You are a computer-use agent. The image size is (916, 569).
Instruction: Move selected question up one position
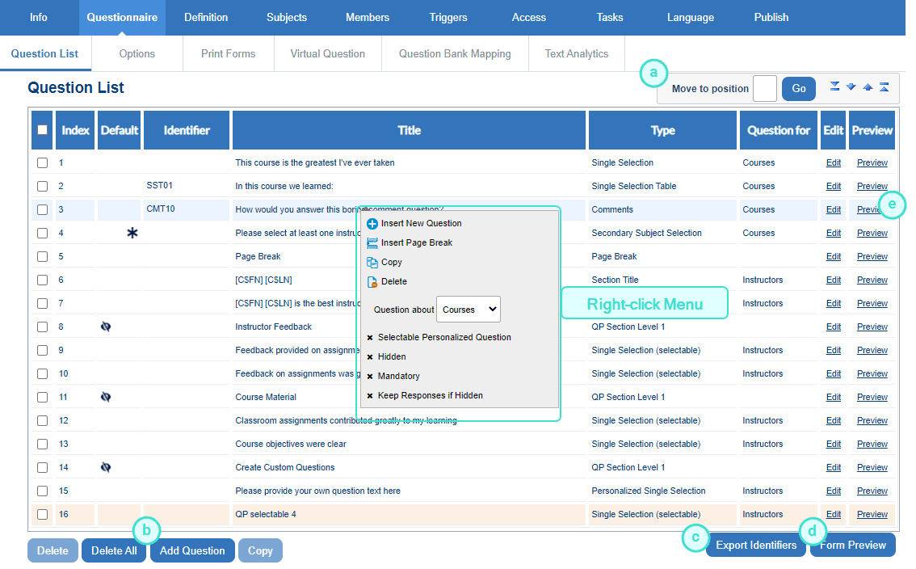point(868,87)
